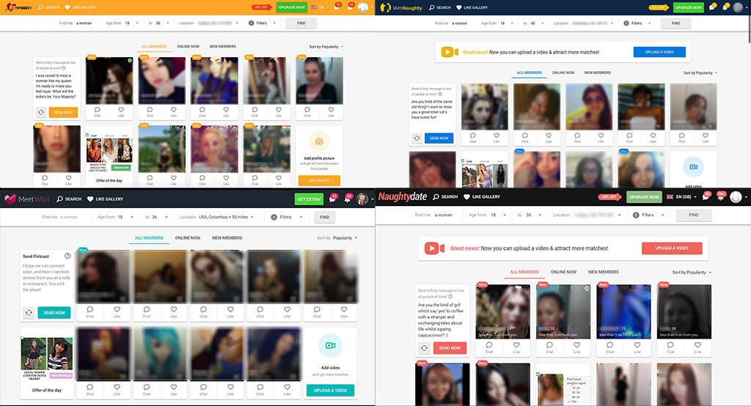The image size is (751, 406).
Task: Open chat messages icon in MeetWild header
Action: pos(333,199)
